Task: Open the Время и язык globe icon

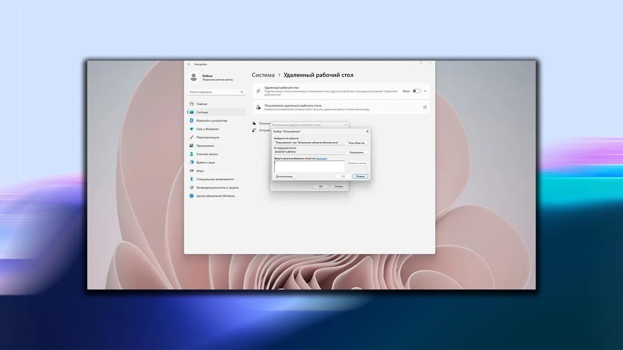Action: click(x=192, y=162)
